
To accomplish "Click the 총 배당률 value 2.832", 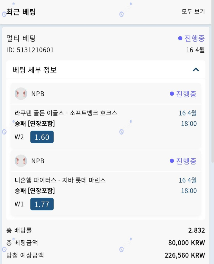I will 197,230.
